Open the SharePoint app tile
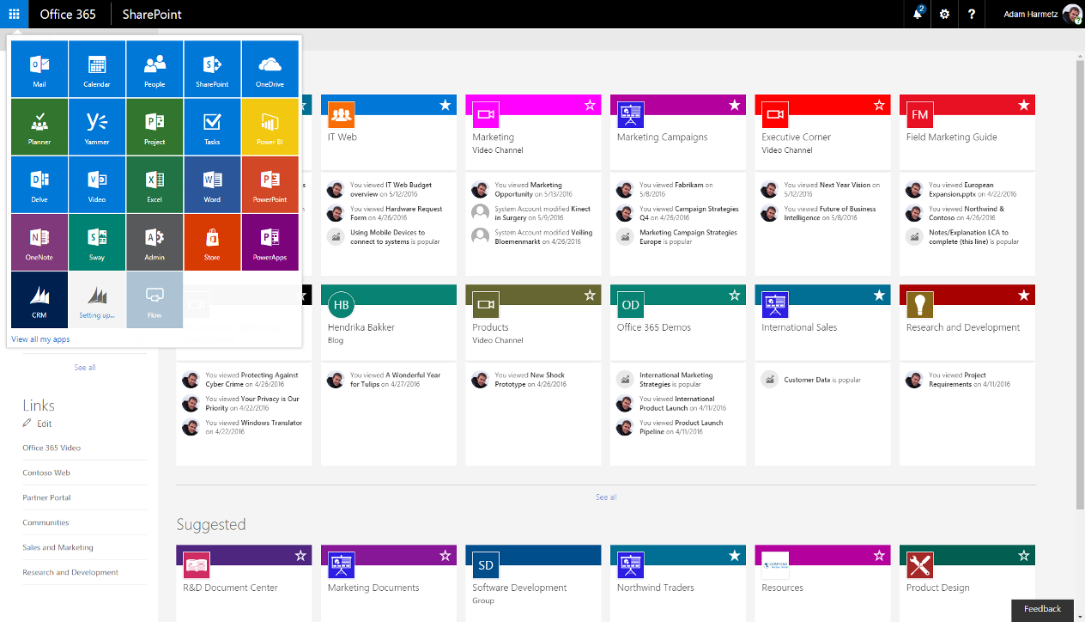This screenshot has width=1085, height=622. 212,69
